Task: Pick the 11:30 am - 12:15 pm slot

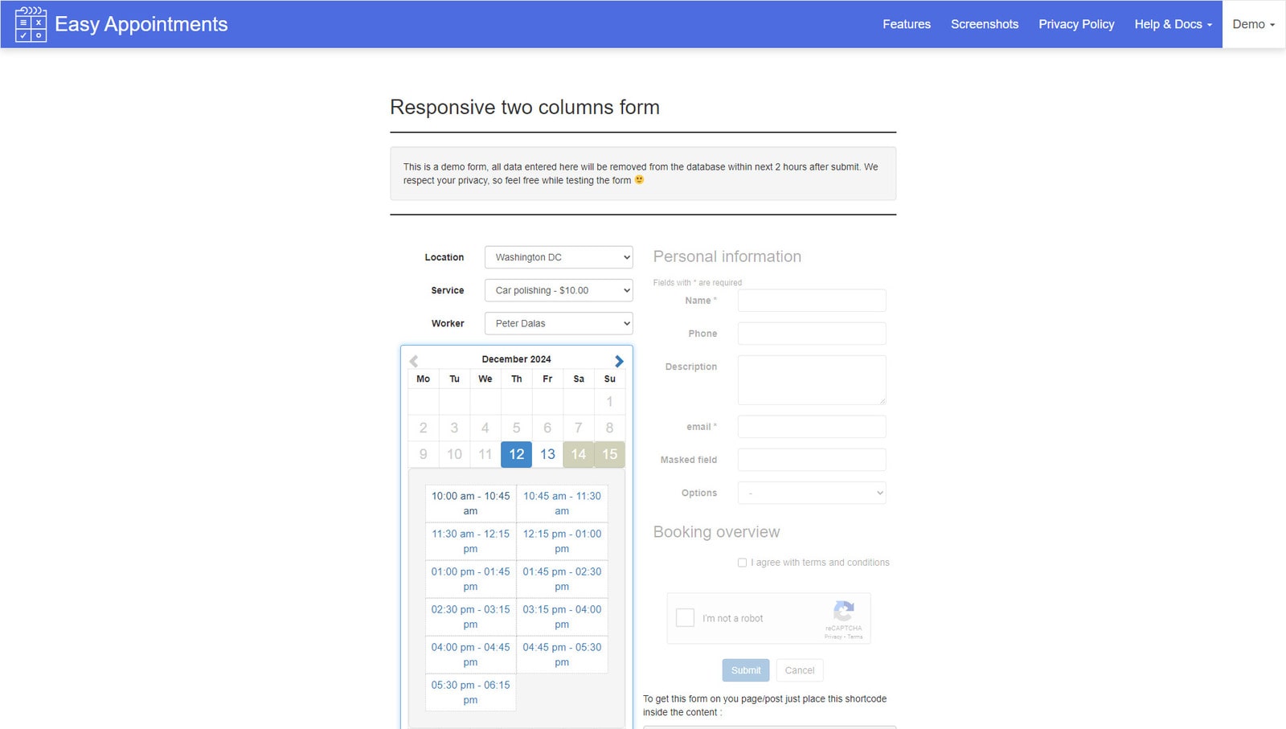Action: tap(470, 541)
